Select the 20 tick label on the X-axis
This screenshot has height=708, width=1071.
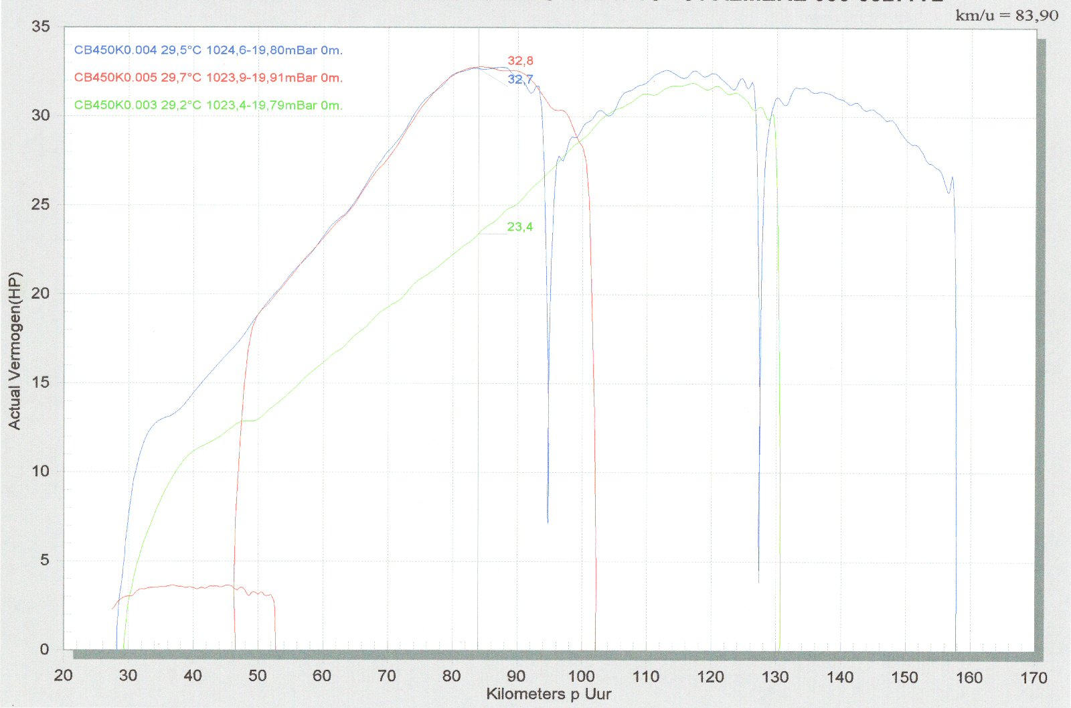(x=63, y=675)
